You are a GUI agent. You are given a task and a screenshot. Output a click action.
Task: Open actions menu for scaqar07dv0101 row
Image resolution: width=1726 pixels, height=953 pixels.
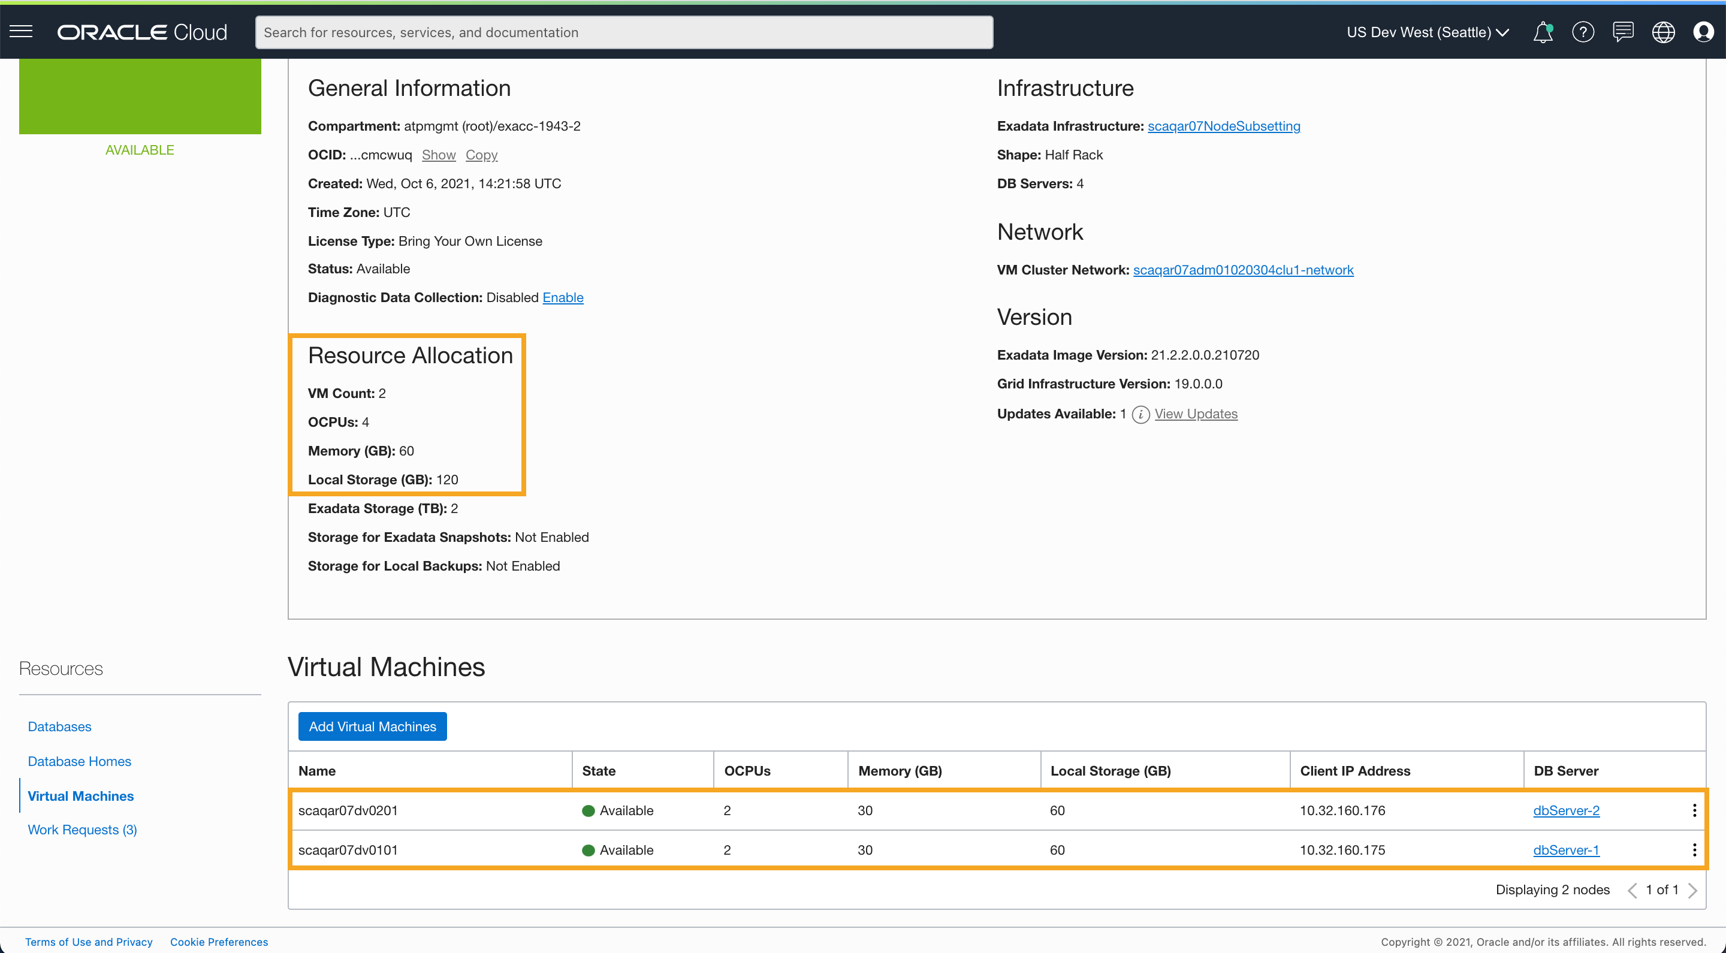(1694, 850)
